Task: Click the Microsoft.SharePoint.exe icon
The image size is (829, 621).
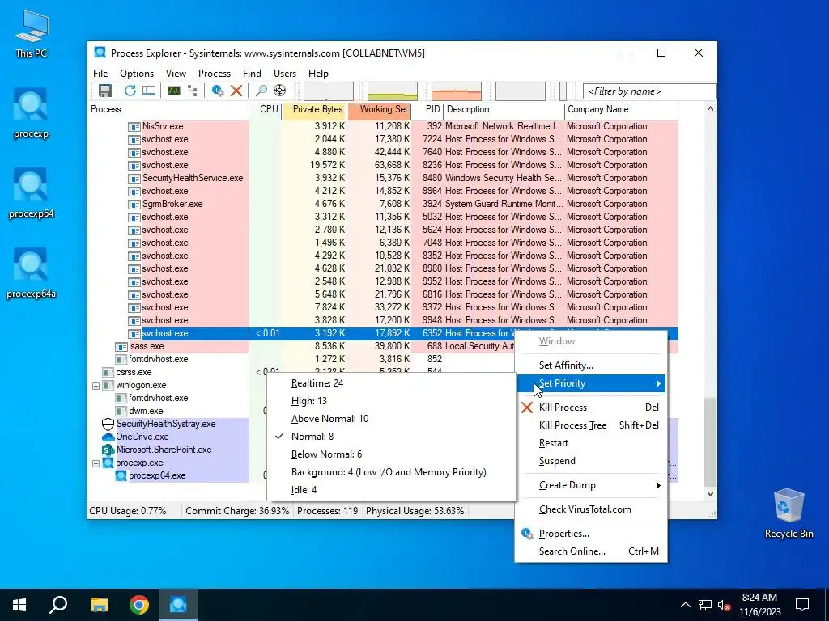Action: [x=108, y=450]
